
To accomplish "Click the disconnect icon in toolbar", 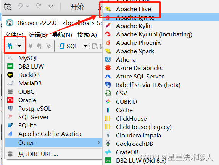I will click(x=49, y=46).
